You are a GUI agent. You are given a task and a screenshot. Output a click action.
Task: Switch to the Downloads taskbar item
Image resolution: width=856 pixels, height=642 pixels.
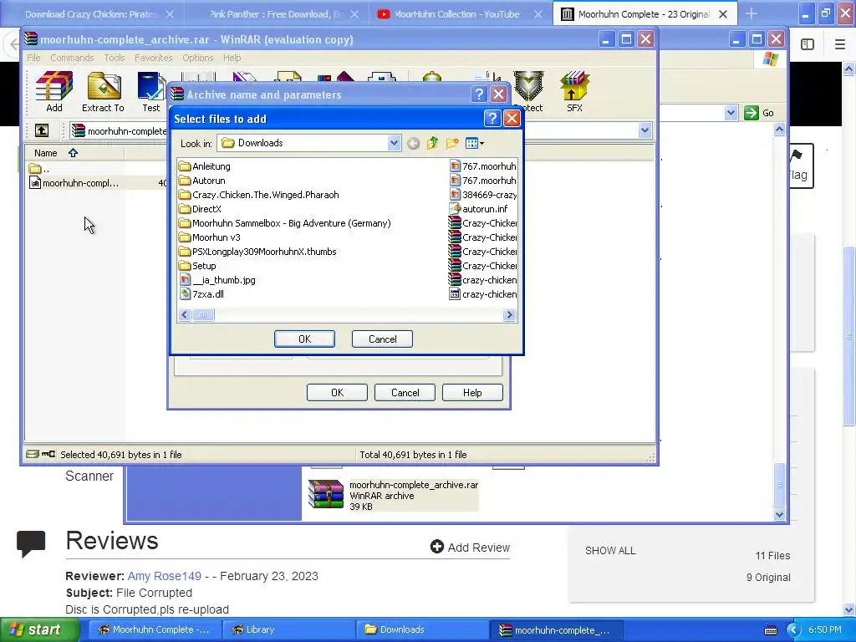pos(421,629)
